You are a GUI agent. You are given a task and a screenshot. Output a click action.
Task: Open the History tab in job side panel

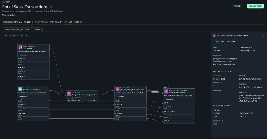coord(231,41)
